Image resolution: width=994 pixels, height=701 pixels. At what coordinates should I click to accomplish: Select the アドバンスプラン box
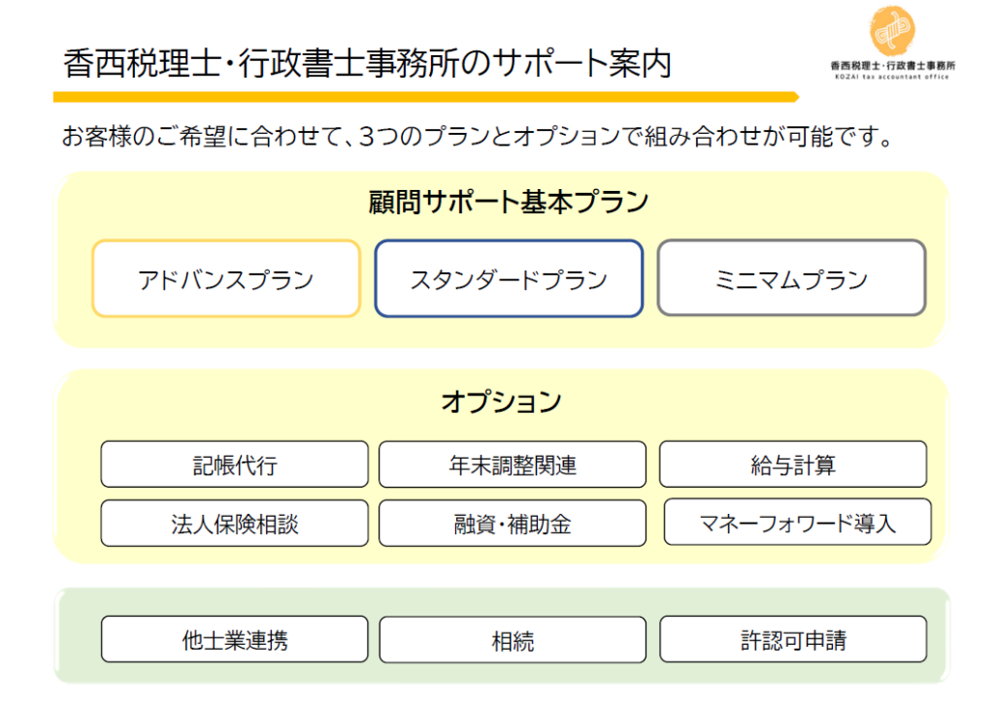pyautogui.click(x=226, y=278)
